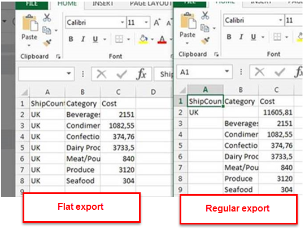Viewport: 305px width, 238px height.
Task: Select Beverages cell in Regular export sheet
Action: click(241, 124)
